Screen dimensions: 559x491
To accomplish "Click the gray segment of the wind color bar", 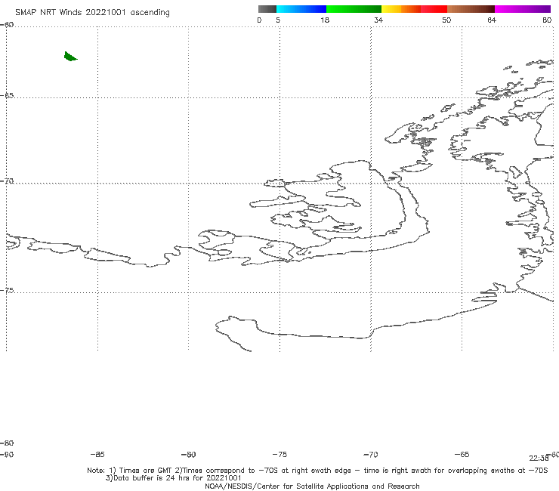I will tap(267, 9).
